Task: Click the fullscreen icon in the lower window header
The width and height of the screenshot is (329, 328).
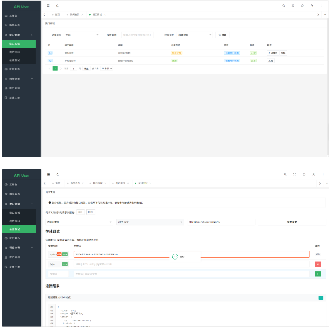Action: pos(294,175)
